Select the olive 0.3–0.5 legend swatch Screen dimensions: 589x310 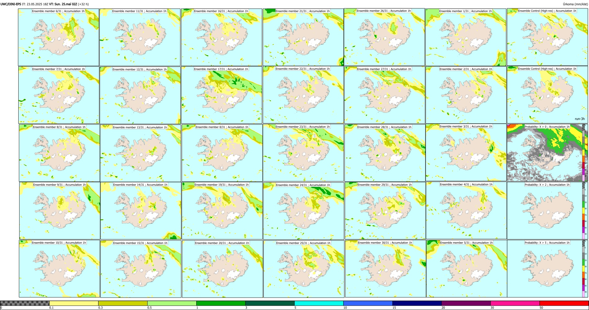123,303
